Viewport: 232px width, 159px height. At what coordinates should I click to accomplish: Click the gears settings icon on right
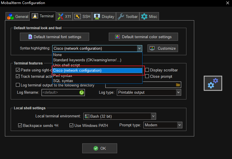(x=213, y=83)
